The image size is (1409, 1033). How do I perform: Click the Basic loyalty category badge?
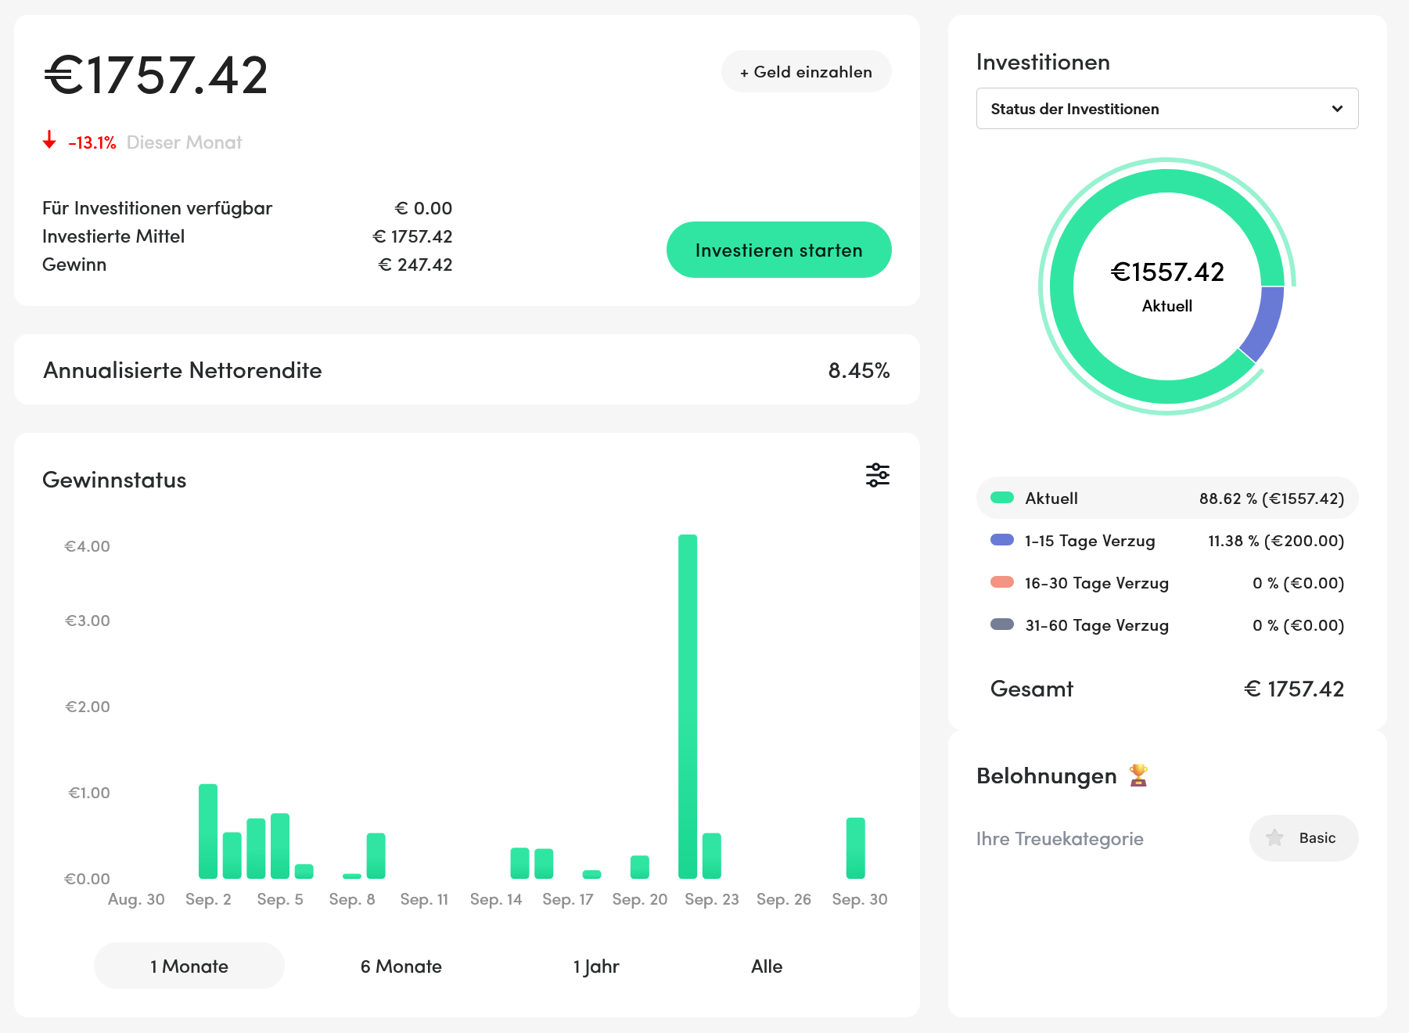click(1303, 838)
